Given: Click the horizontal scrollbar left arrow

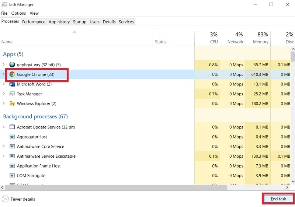Looking at the screenshot, I should coord(2,187).
